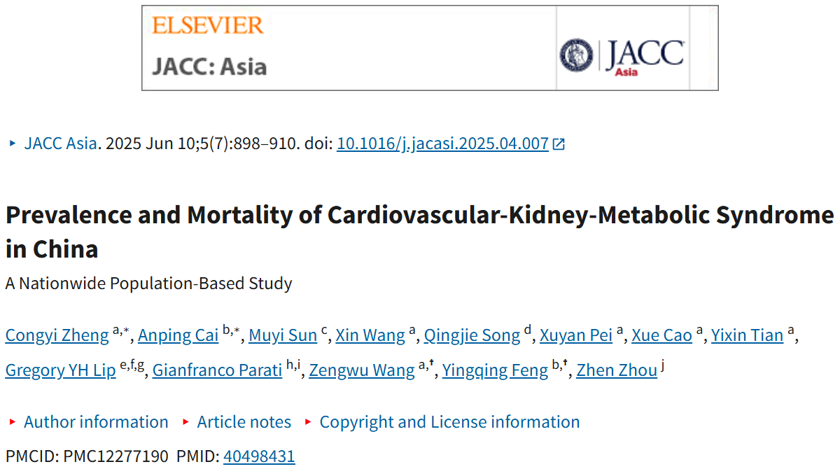Click author Qingjie Song

coord(472,335)
